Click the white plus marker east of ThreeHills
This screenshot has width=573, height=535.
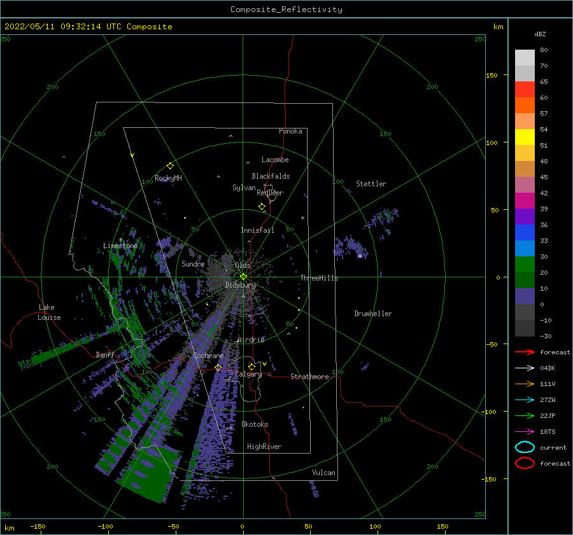click(360, 256)
